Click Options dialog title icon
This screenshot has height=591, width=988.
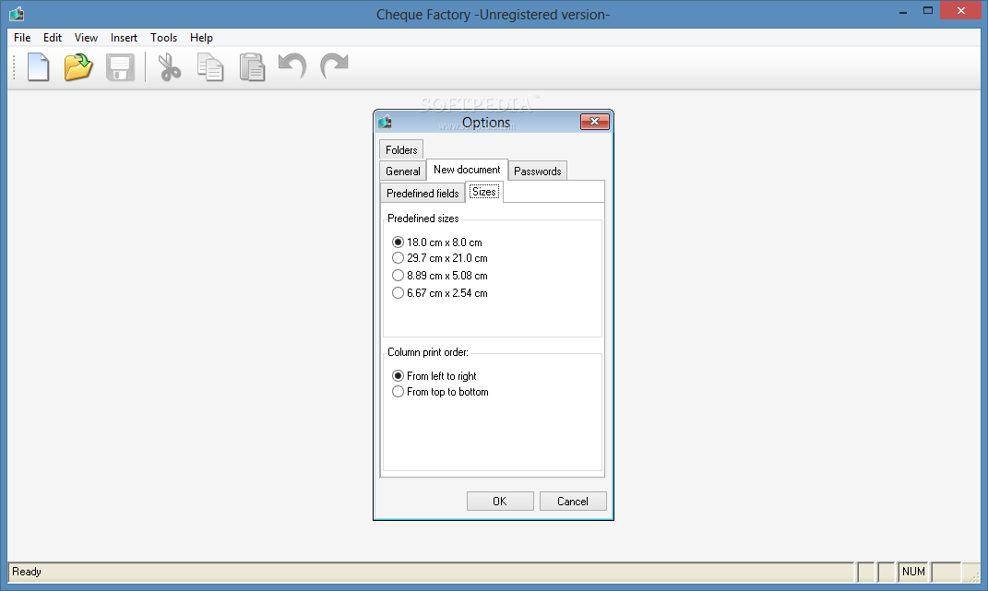coord(385,121)
